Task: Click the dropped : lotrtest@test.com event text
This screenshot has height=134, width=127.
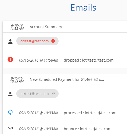Action: tap(88, 60)
